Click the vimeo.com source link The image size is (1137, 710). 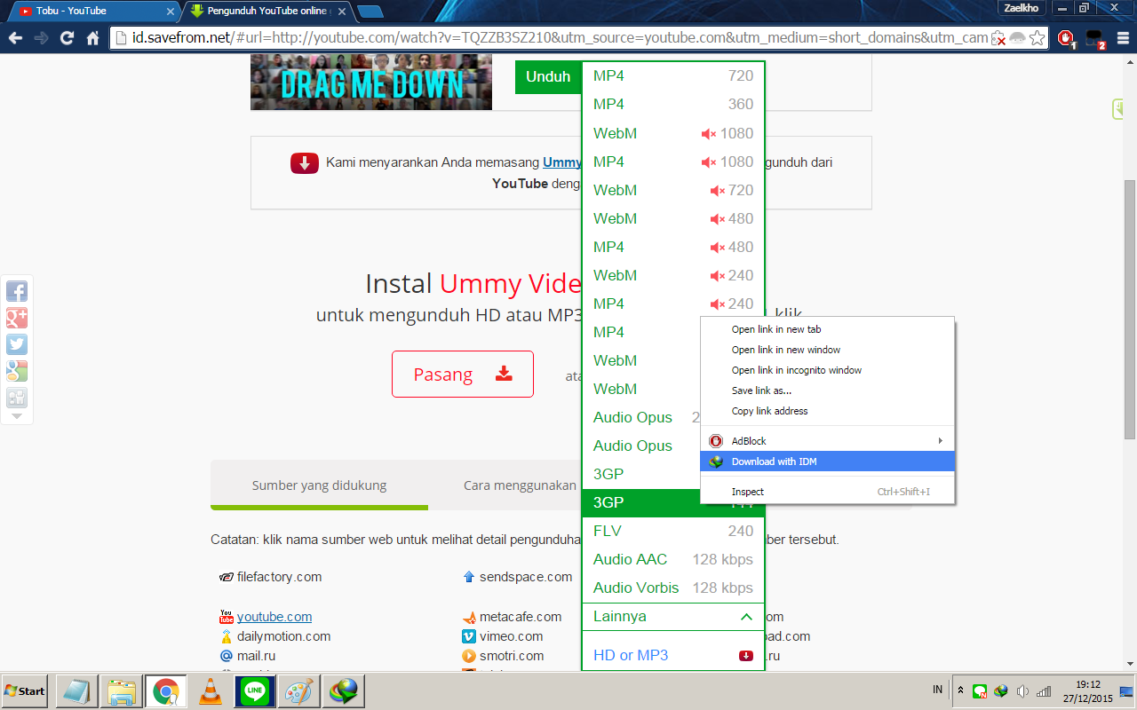pos(511,636)
